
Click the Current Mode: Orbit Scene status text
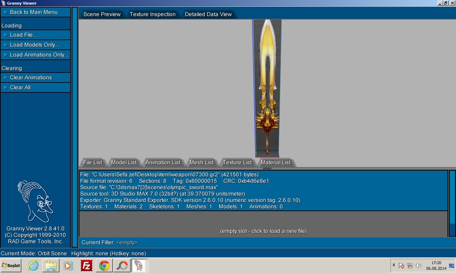[34, 253]
